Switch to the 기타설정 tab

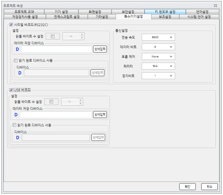point(102,17)
